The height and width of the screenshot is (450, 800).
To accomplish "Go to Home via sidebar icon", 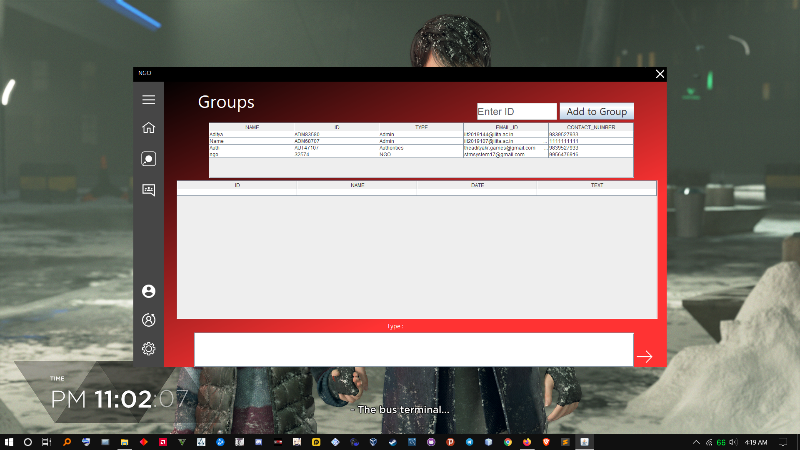I will coord(148,128).
